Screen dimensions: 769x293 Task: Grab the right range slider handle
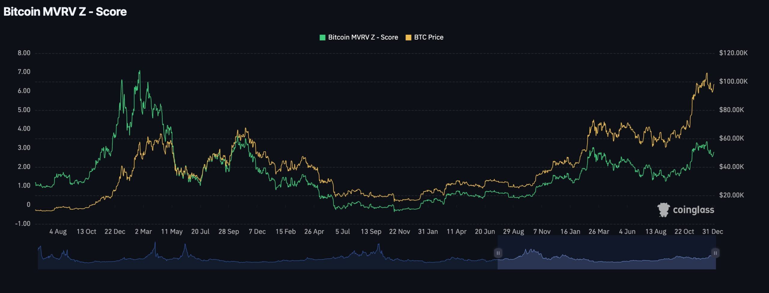click(x=715, y=253)
